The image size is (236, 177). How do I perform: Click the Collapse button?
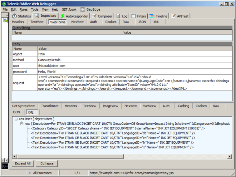[46, 163]
